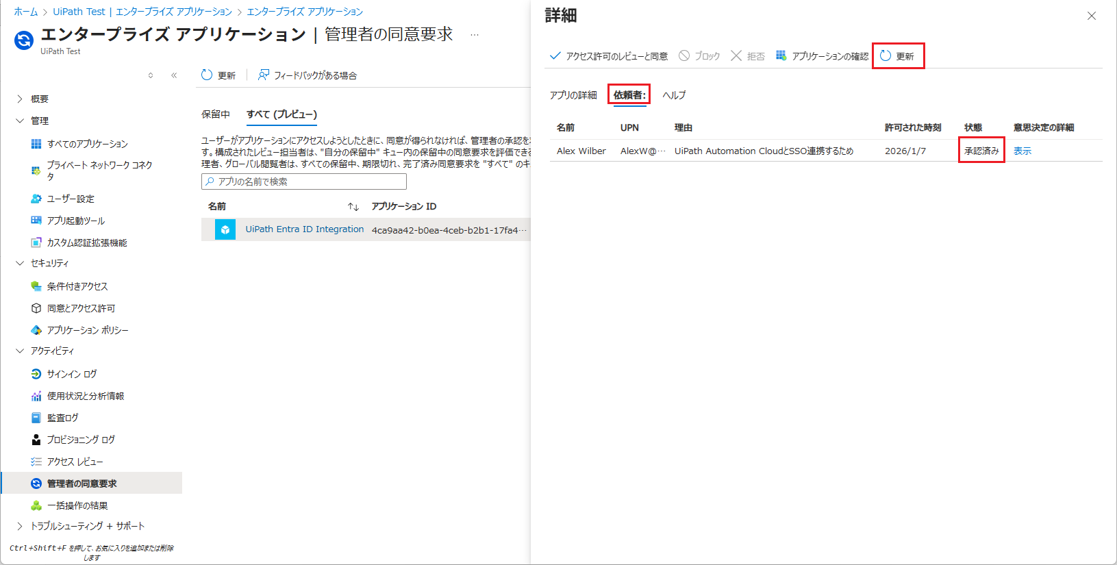
Task: Click the sidebar expand/collapse up-down arrows
Action: [151, 75]
